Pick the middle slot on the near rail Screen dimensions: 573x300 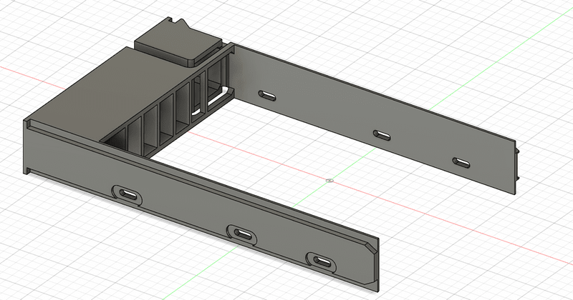(x=242, y=234)
